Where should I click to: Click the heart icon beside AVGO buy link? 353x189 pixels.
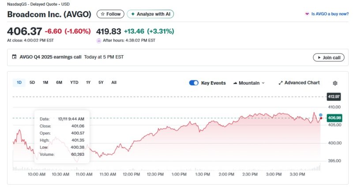click(307, 14)
